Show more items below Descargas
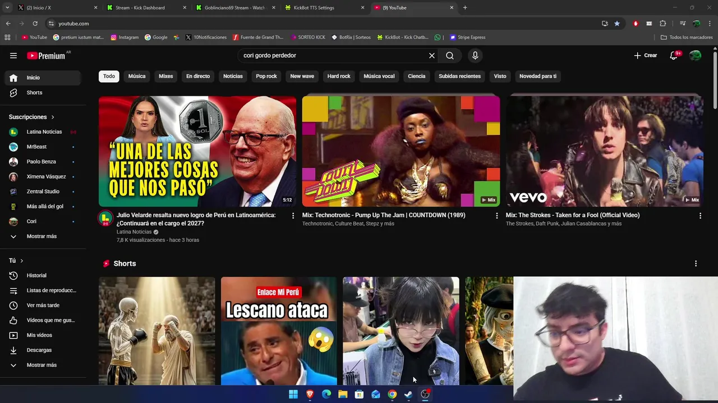Screen dimensions: 718x403 click(43, 365)
